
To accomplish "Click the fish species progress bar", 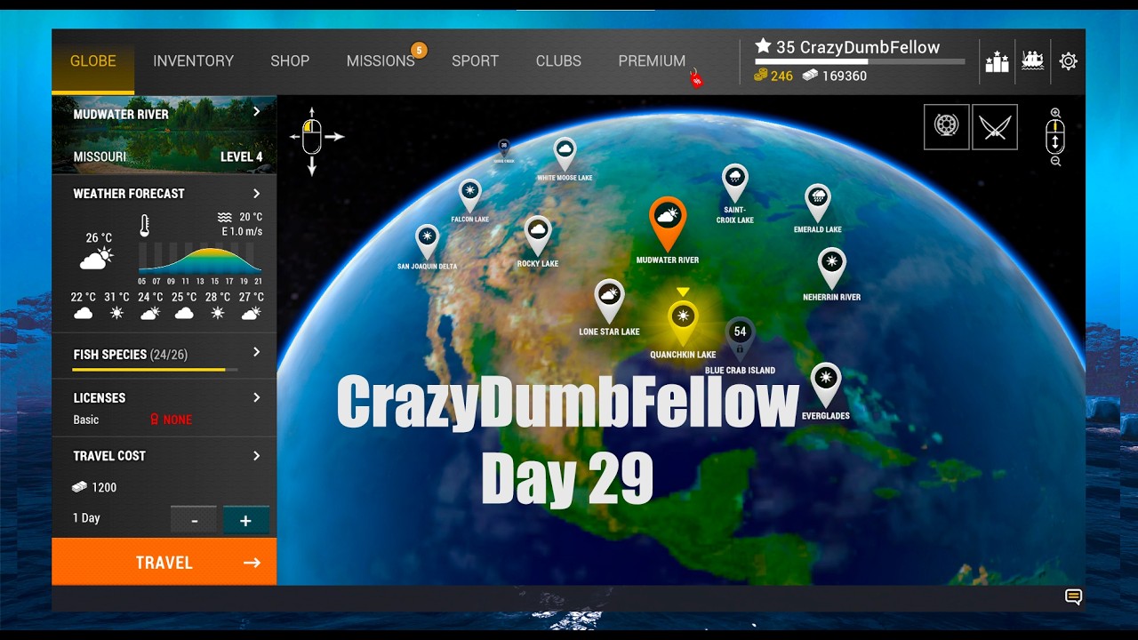I will [x=155, y=369].
